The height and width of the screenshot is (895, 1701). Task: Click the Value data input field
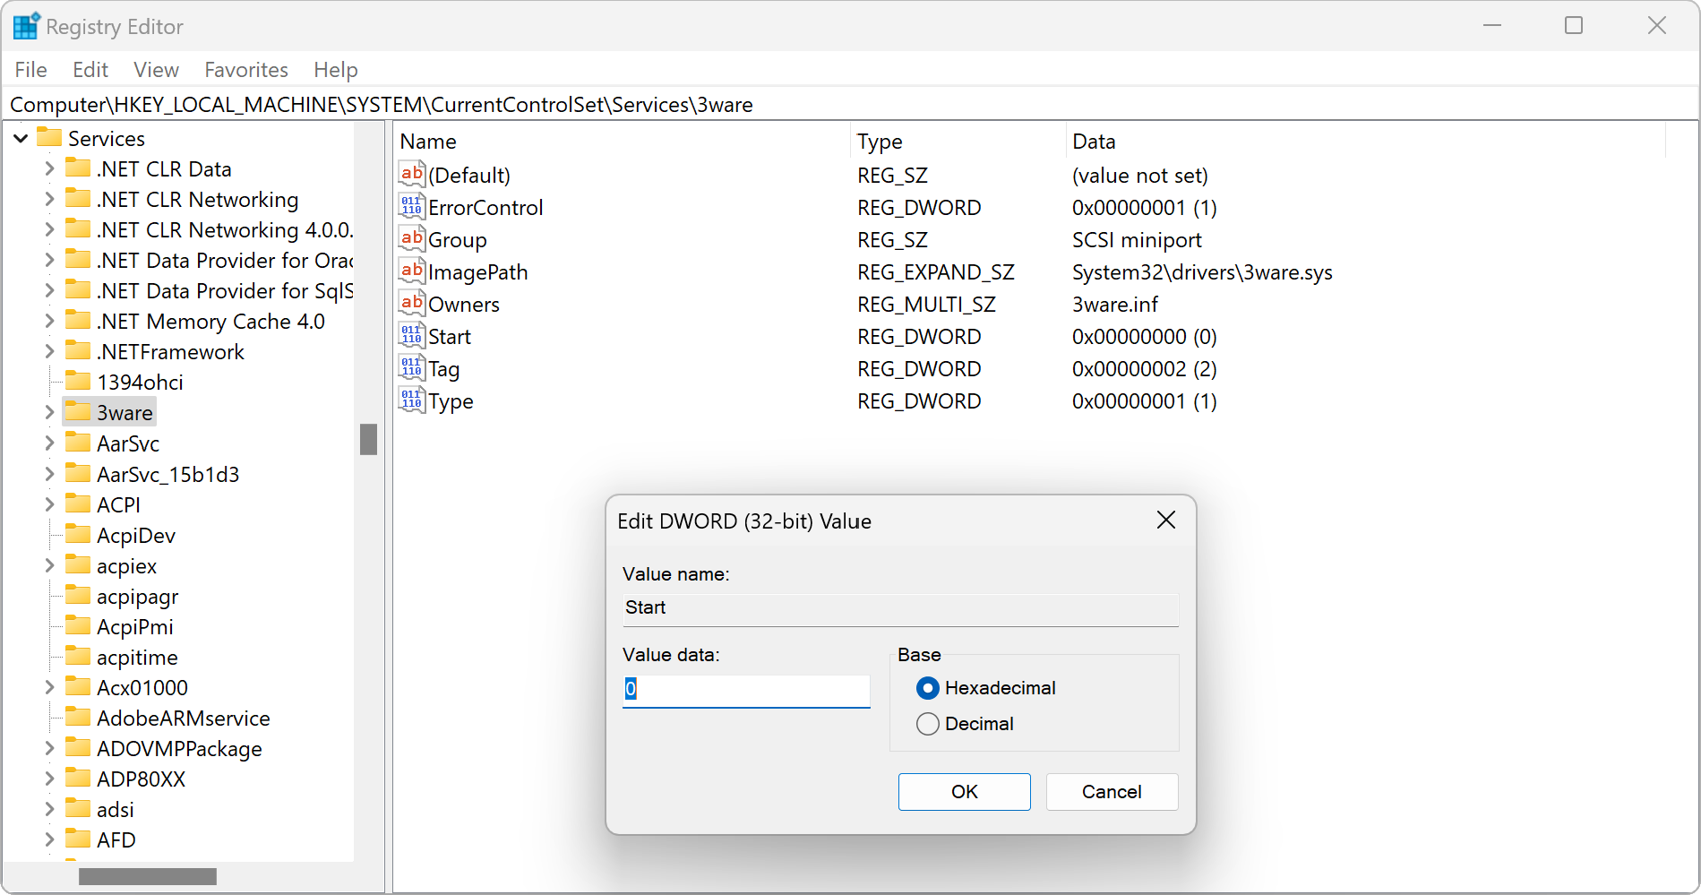tap(746, 689)
